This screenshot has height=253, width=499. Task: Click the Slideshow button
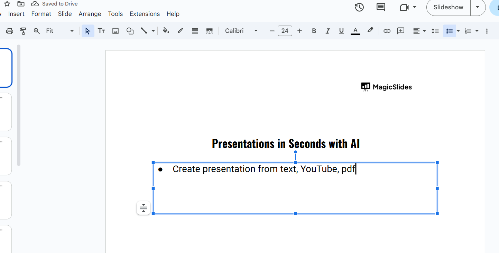(448, 7)
